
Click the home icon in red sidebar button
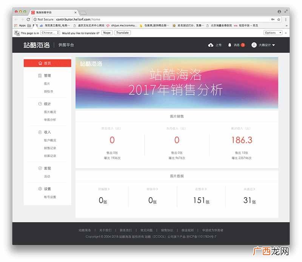point(40,63)
